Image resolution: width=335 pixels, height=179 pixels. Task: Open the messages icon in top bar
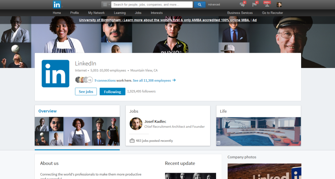pyautogui.click(x=242, y=4)
